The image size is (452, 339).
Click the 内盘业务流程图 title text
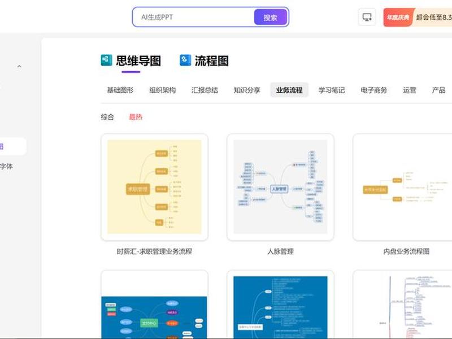tap(406, 251)
